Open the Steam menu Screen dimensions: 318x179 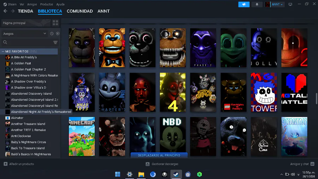coord(10,4)
